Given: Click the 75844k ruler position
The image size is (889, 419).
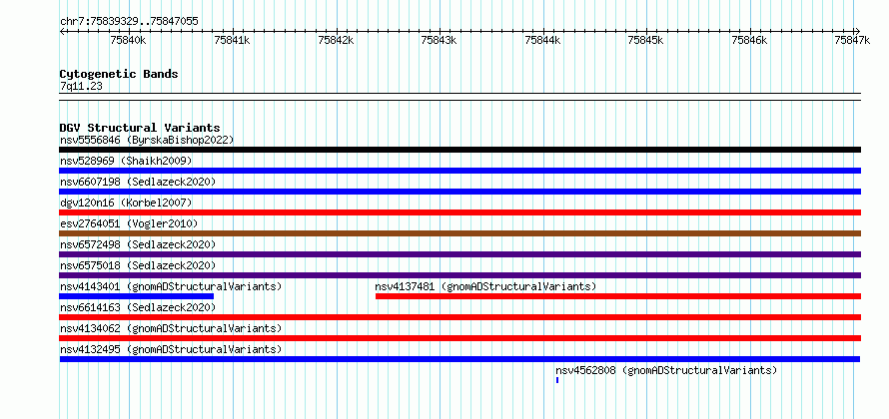Looking at the screenshot, I should click(x=542, y=40).
